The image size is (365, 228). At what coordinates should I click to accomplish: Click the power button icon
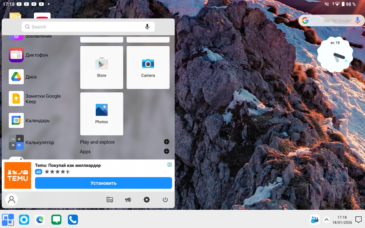tap(165, 200)
